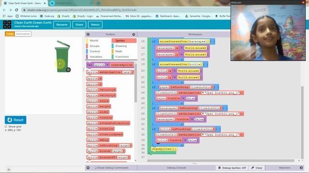Screen dimensions: 309x173
Task: Open the Forevermark Kitchen bookmark
Action: click(109, 16)
